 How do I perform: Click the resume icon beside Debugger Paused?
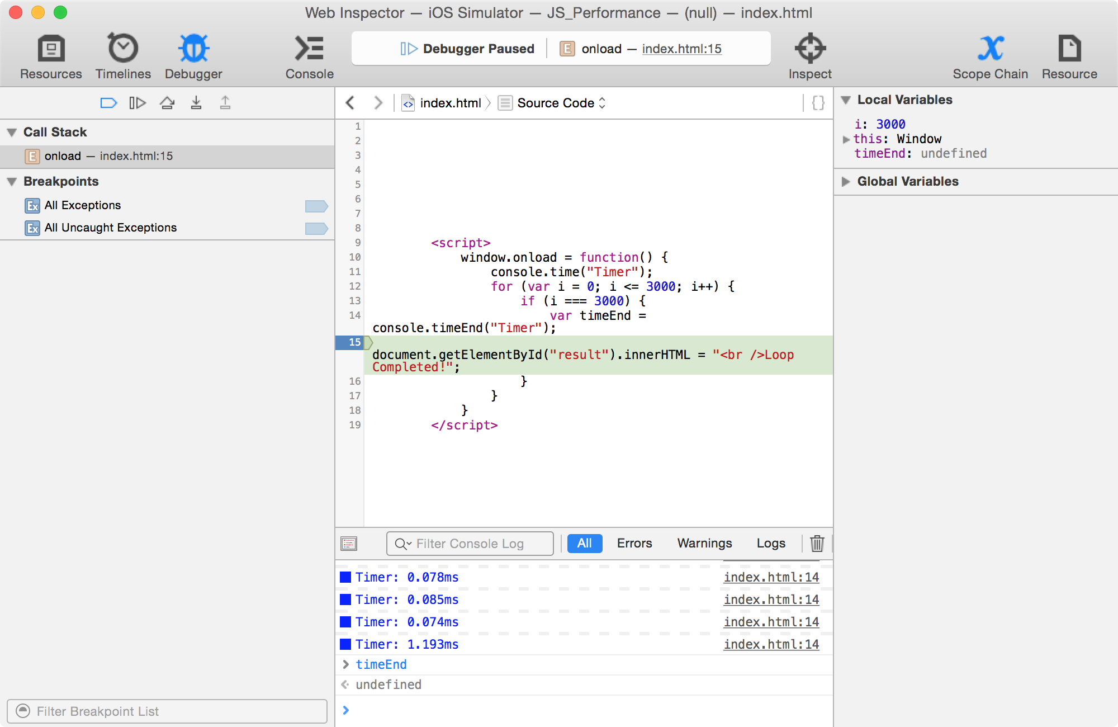point(409,49)
